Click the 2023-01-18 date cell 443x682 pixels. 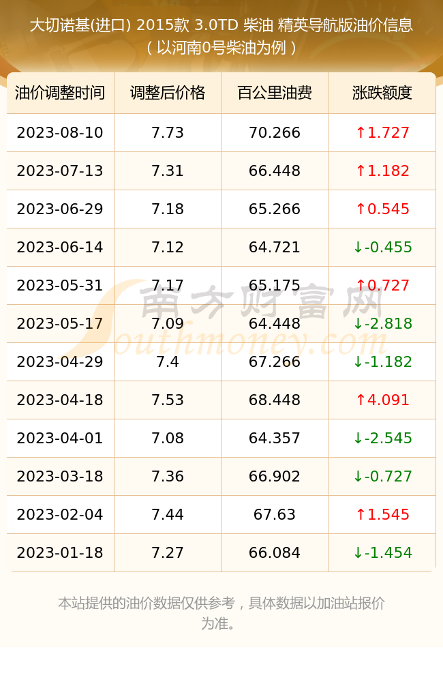coord(60,552)
